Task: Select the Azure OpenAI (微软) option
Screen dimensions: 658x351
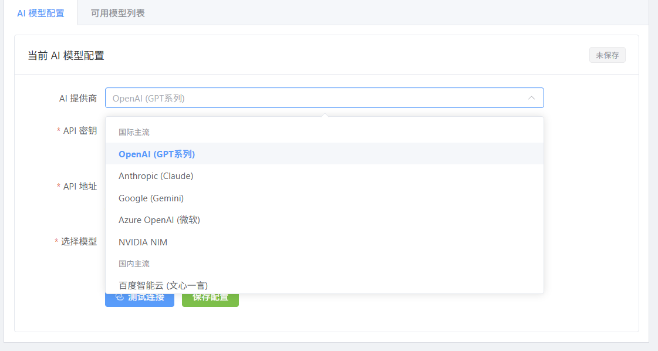Action: (159, 220)
